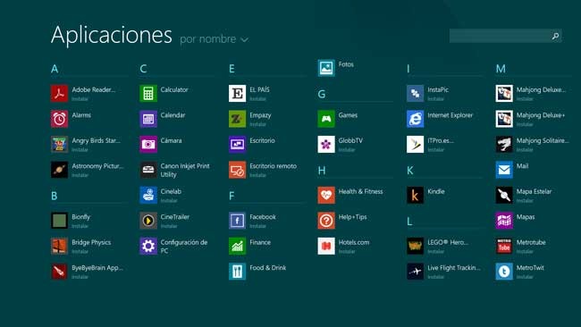Open the Metrotube app icon
581x327 pixels.
(x=504, y=247)
